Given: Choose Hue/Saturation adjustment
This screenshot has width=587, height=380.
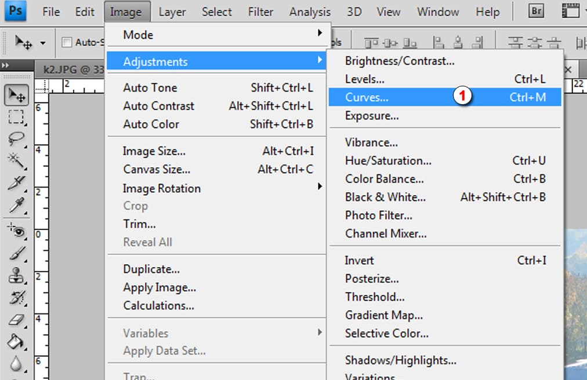Looking at the screenshot, I should 445,160.
